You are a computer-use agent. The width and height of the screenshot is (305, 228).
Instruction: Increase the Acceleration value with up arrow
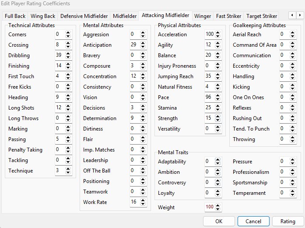[x=218, y=33]
